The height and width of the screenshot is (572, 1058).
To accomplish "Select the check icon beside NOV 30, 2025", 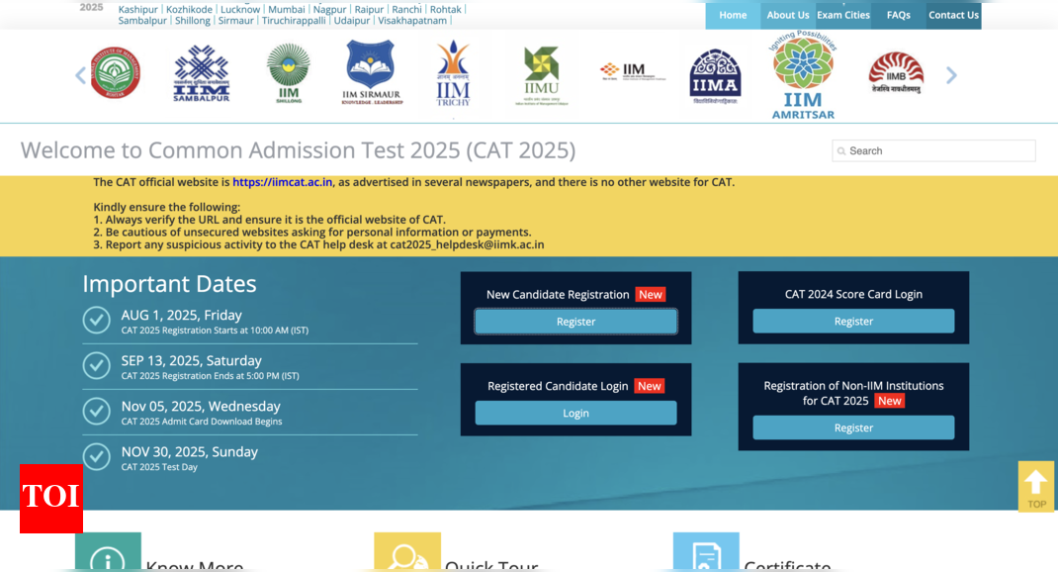I will tap(97, 456).
